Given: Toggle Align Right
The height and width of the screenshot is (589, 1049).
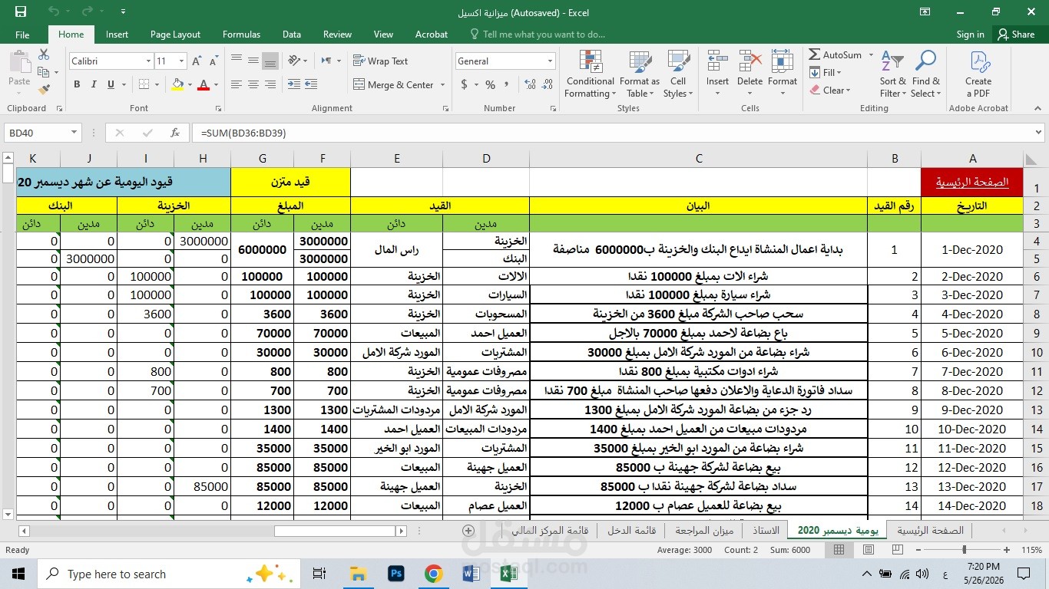Looking at the screenshot, I should click(270, 85).
